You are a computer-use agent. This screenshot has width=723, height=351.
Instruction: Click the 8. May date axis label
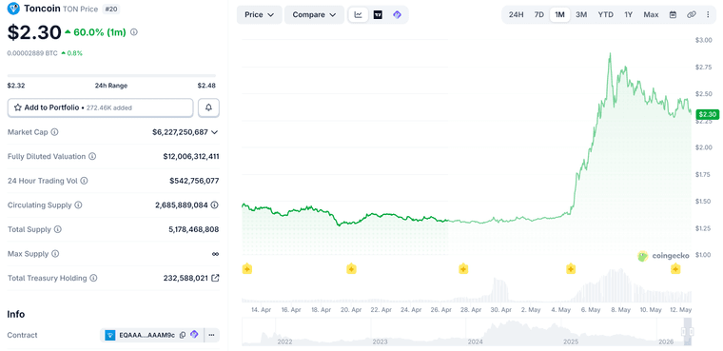pos(621,310)
